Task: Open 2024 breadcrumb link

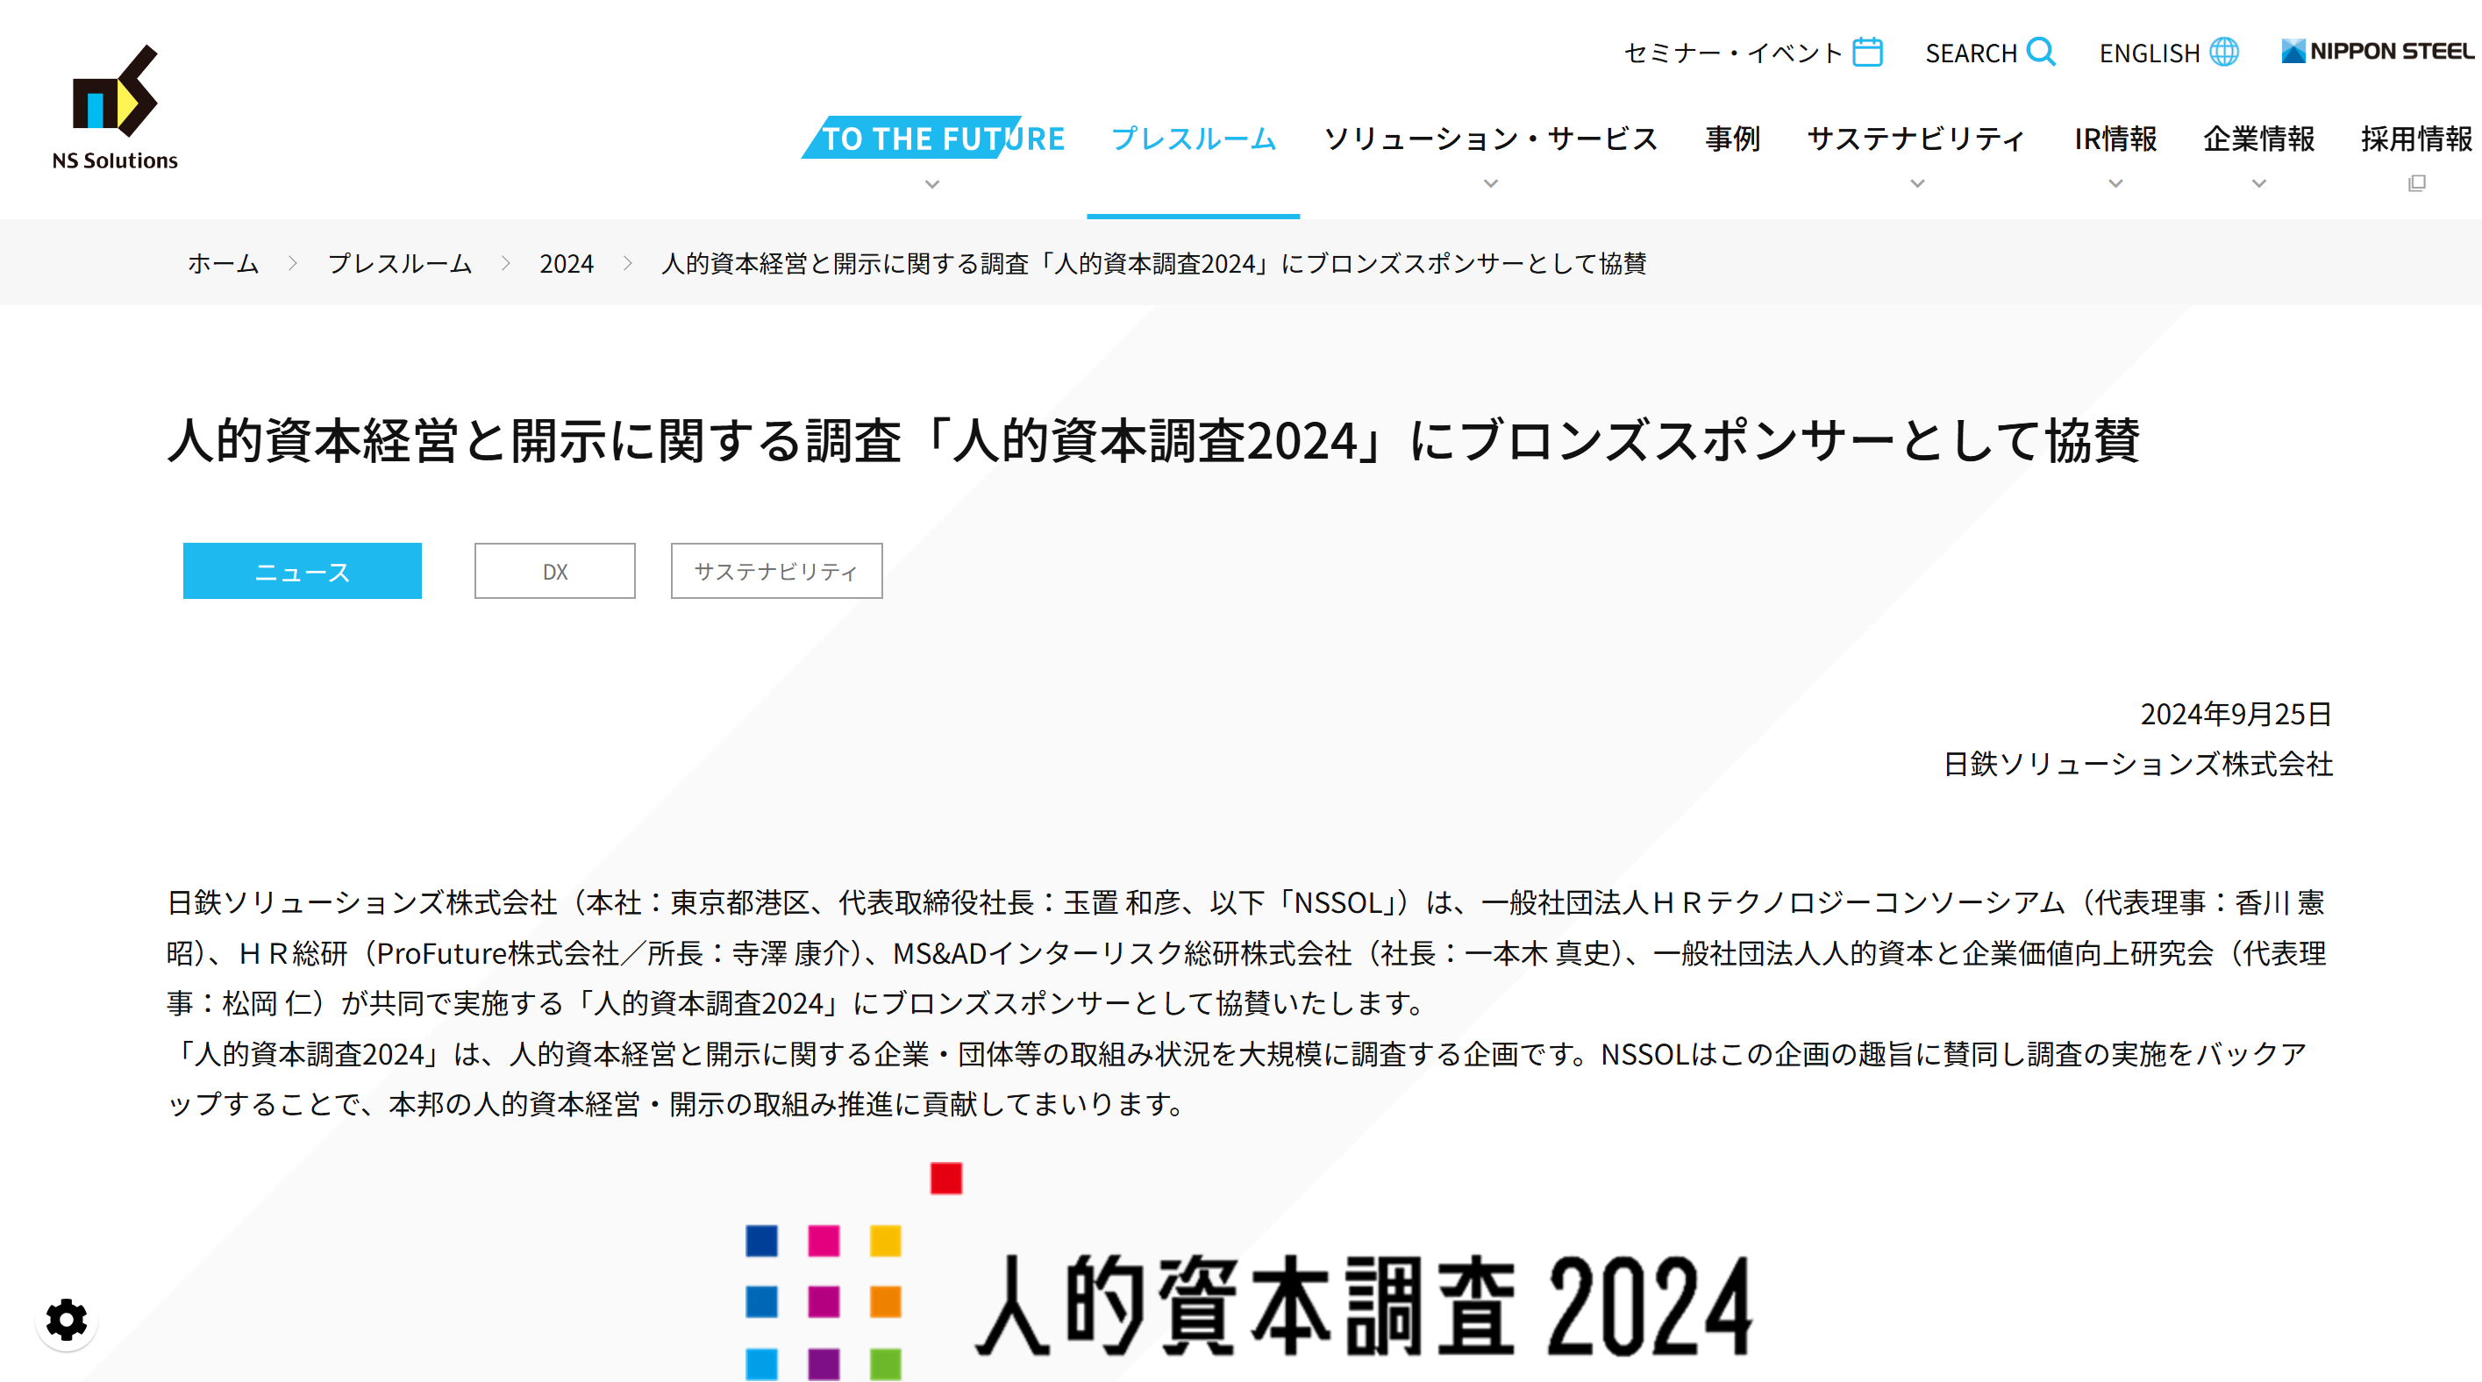Action: click(x=567, y=263)
